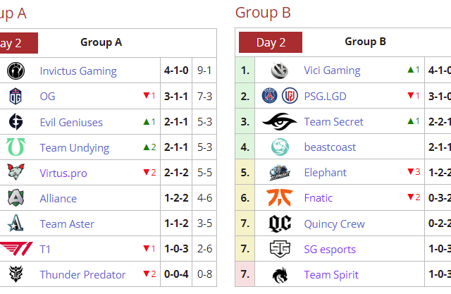Click the Fnatic orange logo
This screenshot has height=294, width=451.
280,198
